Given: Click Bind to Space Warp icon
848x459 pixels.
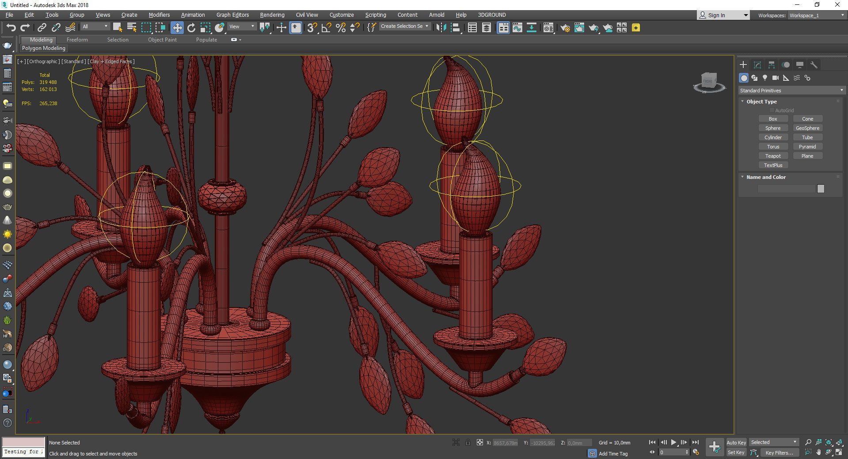Looking at the screenshot, I should 70,27.
